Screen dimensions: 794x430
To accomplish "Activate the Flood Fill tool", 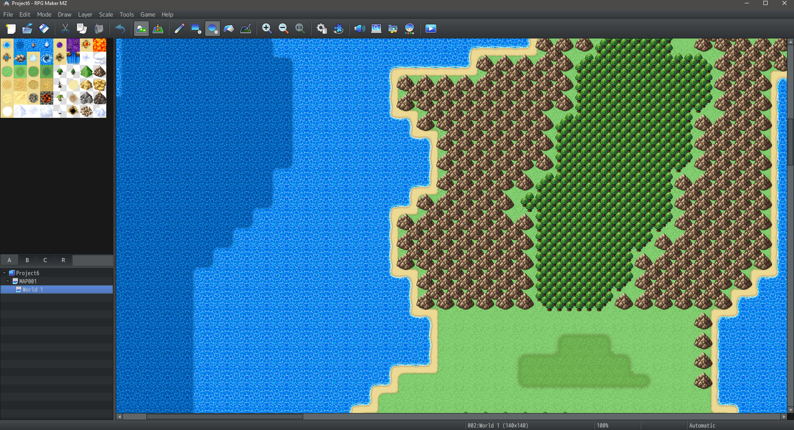I will coord(229,29).
